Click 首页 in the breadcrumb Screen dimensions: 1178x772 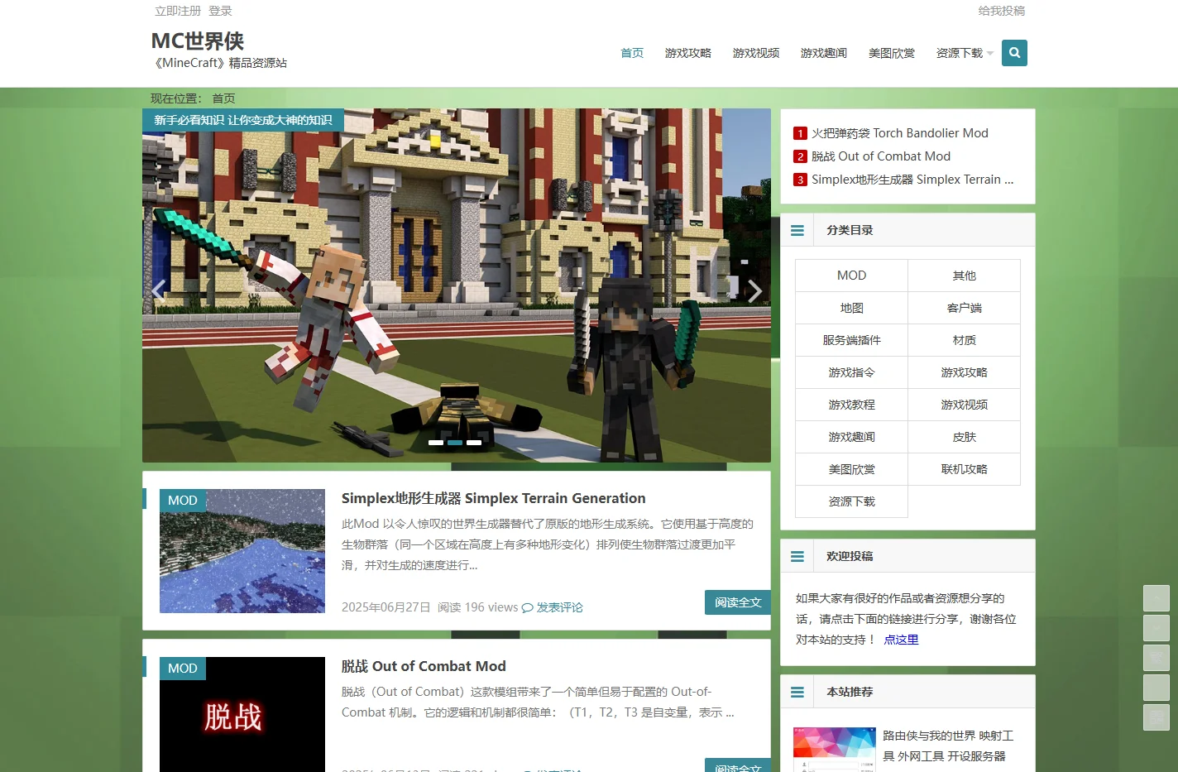coord(223,98)
